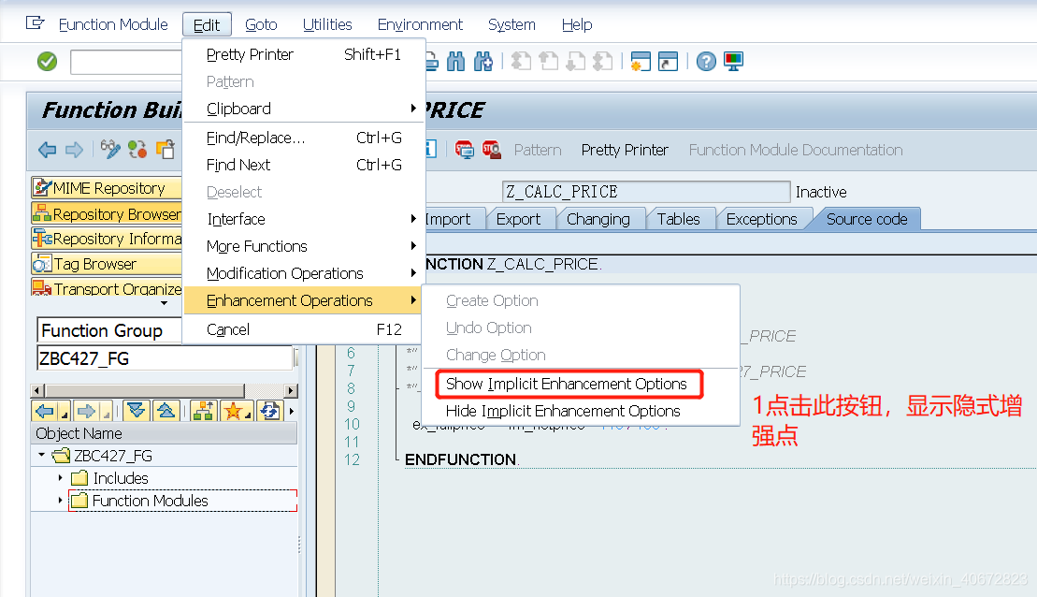Click the Next Page icon

(x=575, y=62)
